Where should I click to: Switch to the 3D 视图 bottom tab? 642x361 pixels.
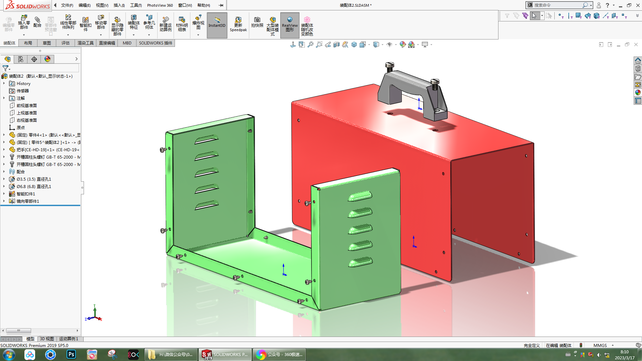point(47,339)
